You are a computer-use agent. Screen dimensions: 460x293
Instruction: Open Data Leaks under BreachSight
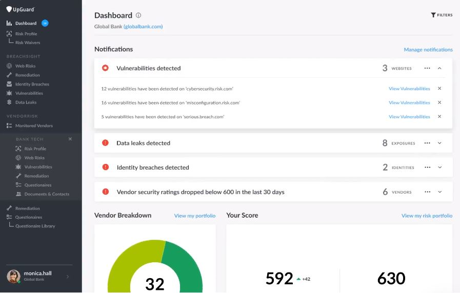point(26,102)
